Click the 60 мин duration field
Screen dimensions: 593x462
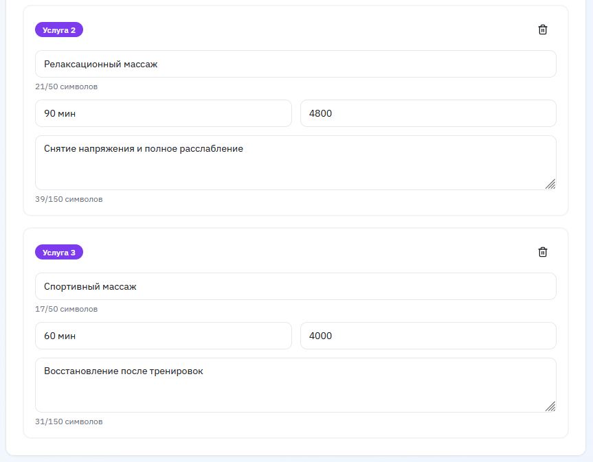(x=163, y=336)
